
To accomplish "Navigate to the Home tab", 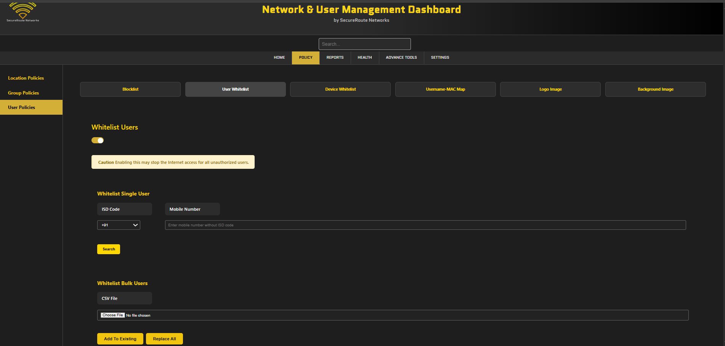I will coord(279,58).
